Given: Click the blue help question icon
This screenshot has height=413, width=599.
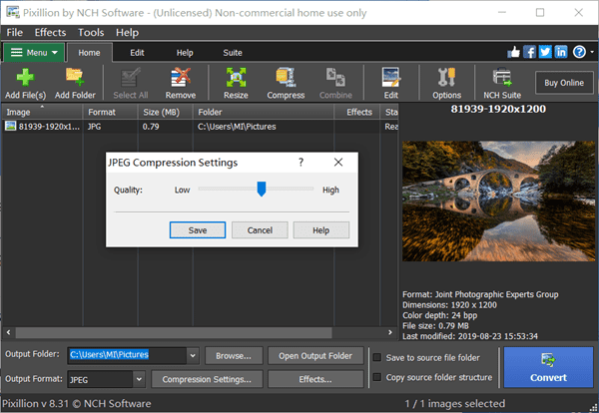Looking at the screenshot, I should tap(579, 52).
